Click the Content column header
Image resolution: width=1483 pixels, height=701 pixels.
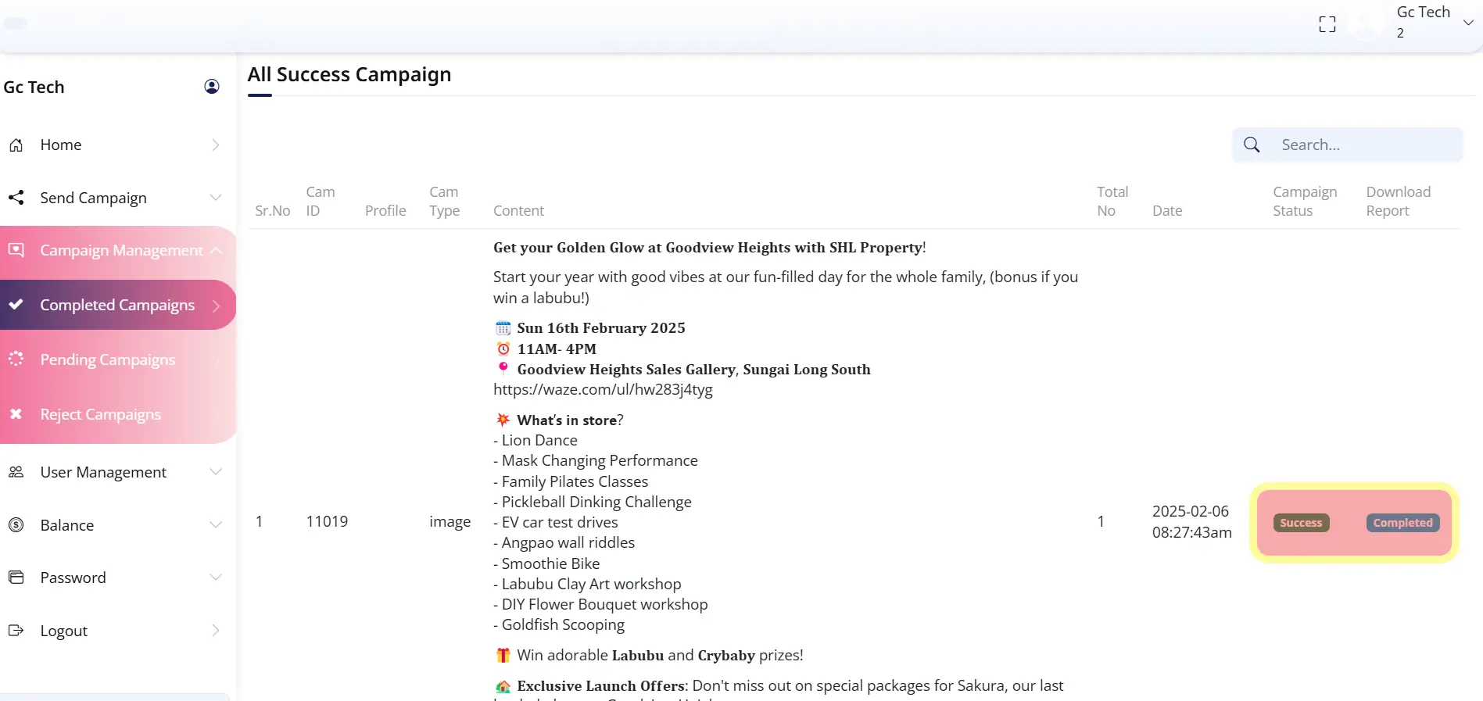coord(518,210)
